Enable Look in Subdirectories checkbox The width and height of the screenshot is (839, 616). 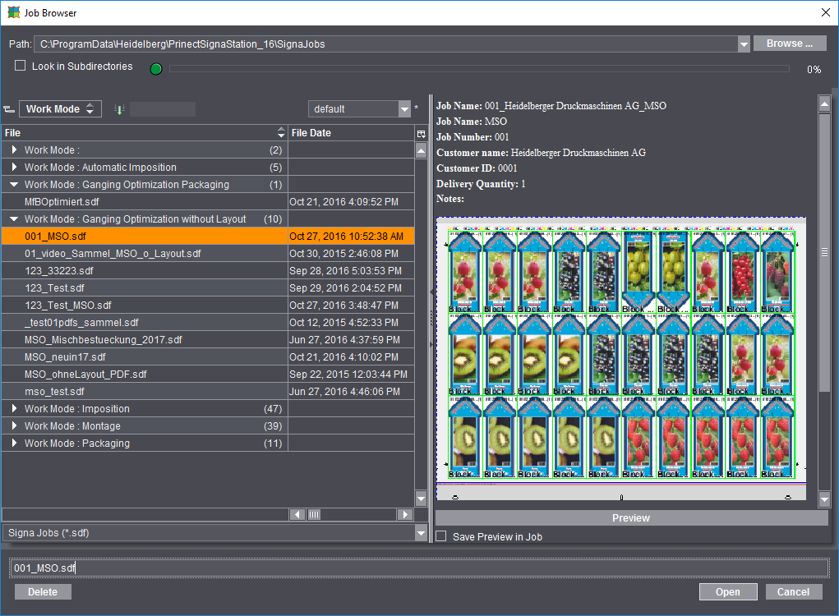(21, 67)
